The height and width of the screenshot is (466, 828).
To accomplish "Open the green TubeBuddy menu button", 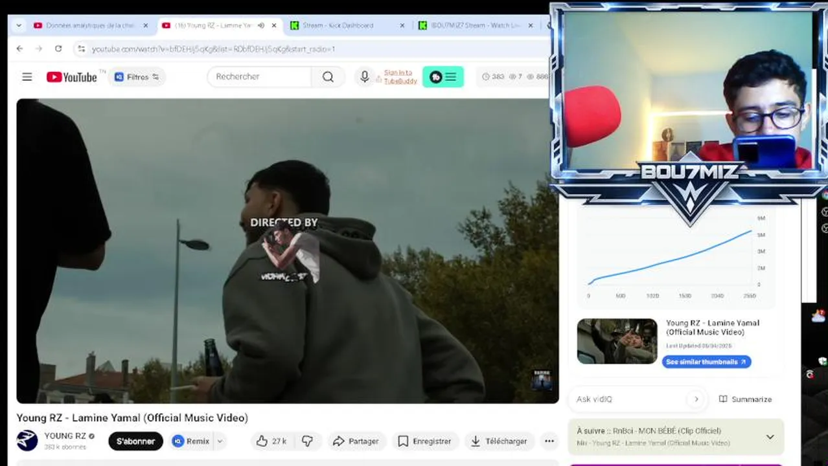I will pos(443,77).
